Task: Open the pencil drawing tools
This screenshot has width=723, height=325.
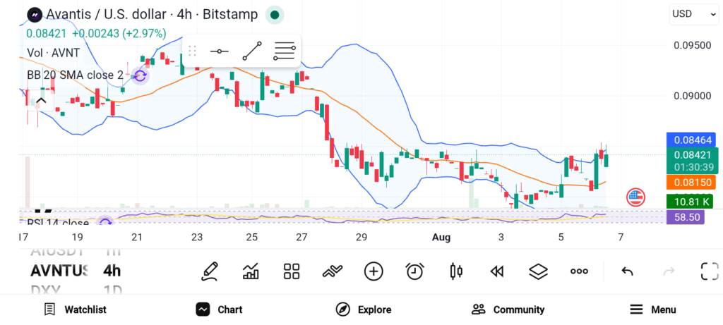Action: tap(209, 271)
